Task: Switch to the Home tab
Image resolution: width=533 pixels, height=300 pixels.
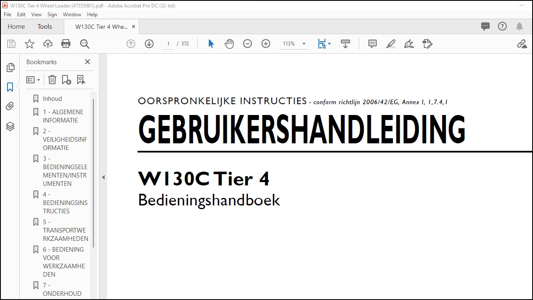Action: [x=16, y=26]
